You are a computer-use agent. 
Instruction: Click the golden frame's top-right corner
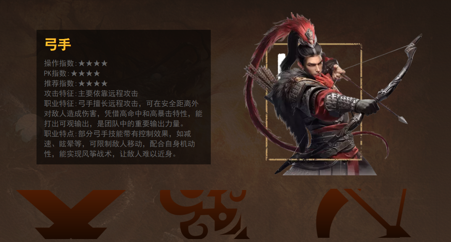tap(359, 45)
